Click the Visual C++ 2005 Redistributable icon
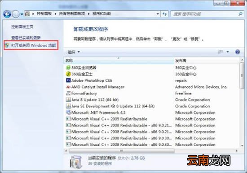247x173 pixels. pyautogui.click(x=68, y=119)
